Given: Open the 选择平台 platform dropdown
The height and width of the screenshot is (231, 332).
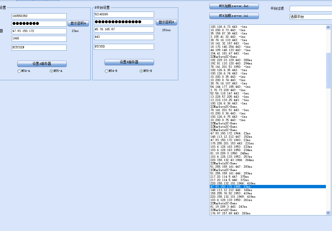Looking at the screenshot, I should [x=311, y=17].
